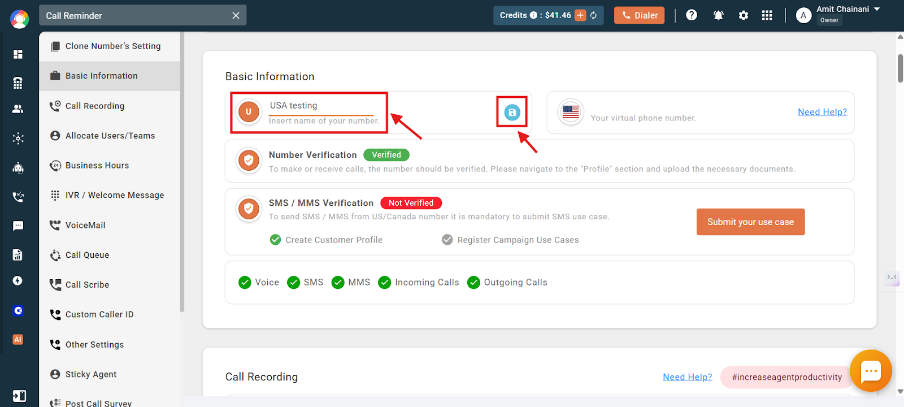Viewport: 904px width, 407px height.
Task: Open Custom Caller ID section
Action: (x=110, y=314)
